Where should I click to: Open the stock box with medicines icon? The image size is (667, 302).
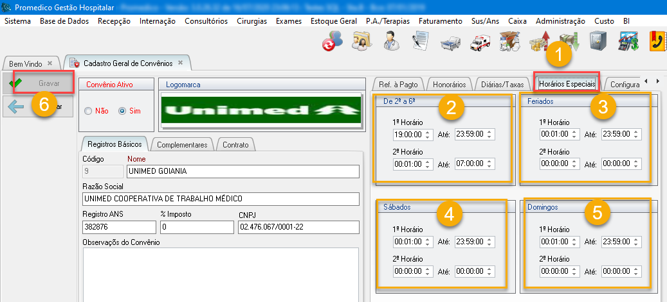point(510,42)
